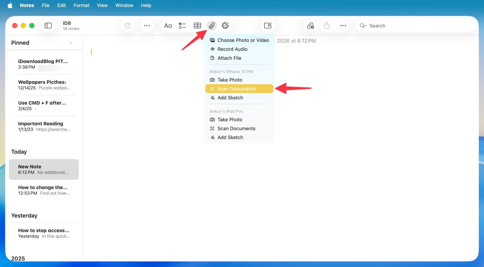Select Take Photo under Ankur's iPad Pro
The image size is (484, 267).
tap(239, 120)
